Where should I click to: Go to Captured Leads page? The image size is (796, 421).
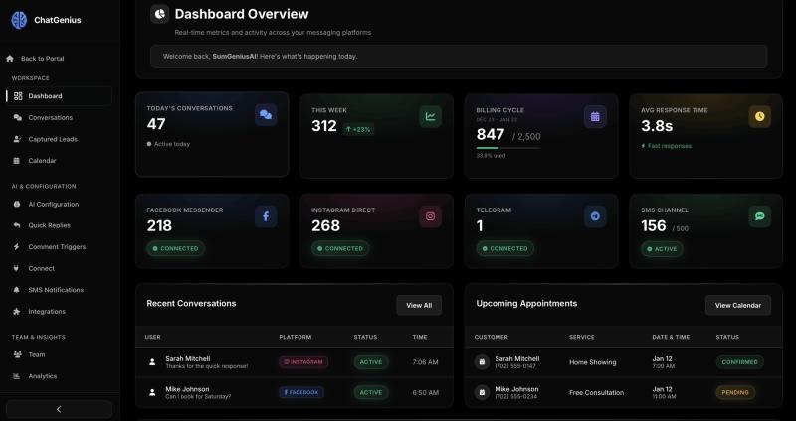click(53, 139)
